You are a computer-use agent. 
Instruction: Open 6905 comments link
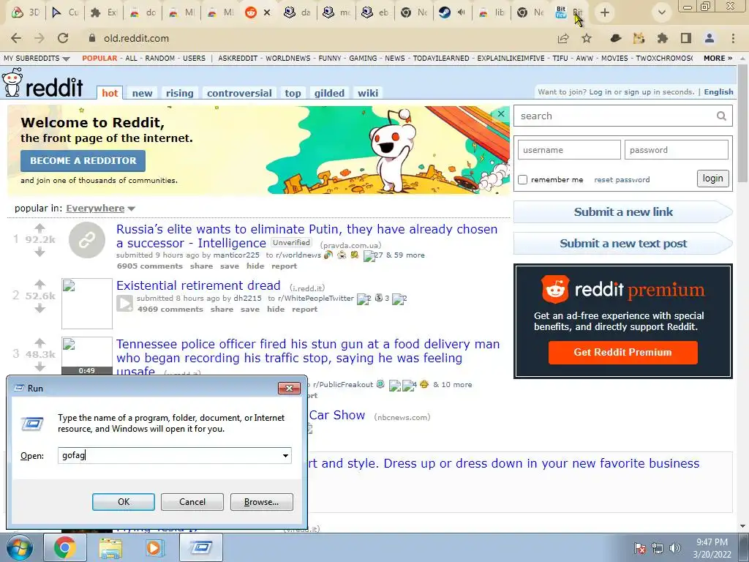(x=149, y=266)
